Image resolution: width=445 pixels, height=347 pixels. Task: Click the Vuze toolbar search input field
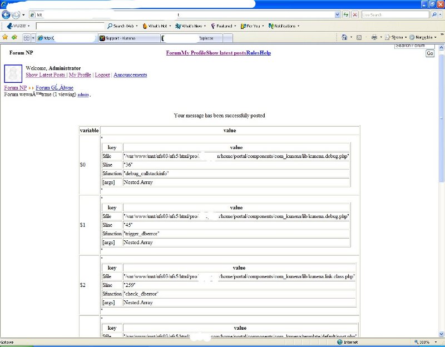click(x=70, y=26)
